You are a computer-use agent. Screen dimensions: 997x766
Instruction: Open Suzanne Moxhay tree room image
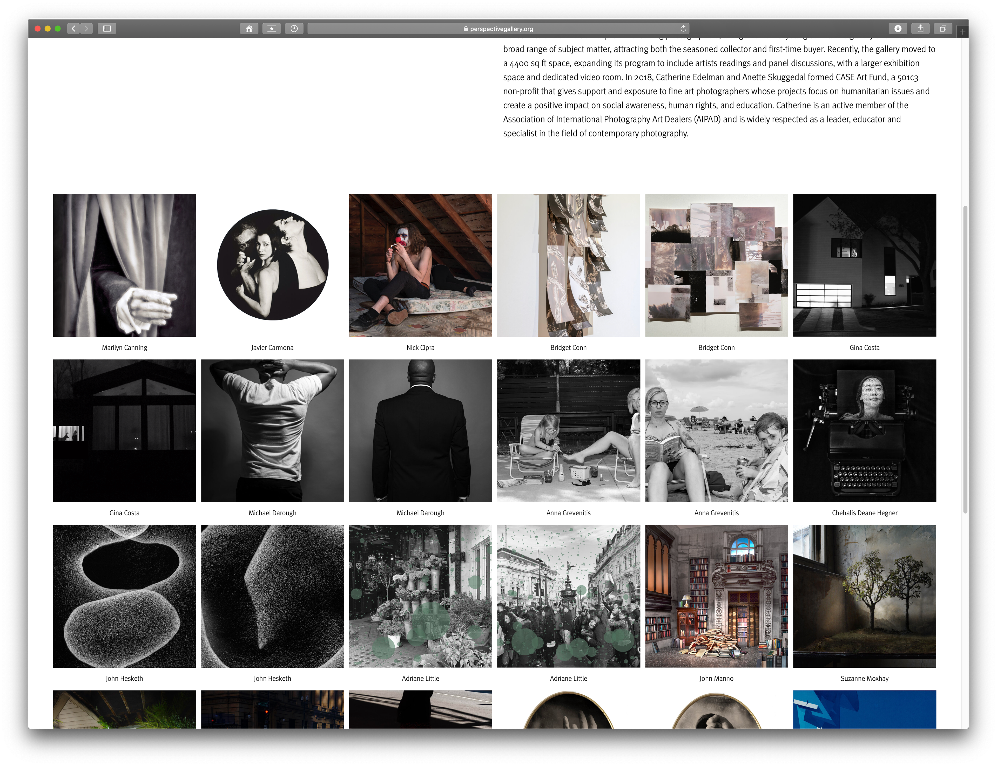click(x=864, y=596)
